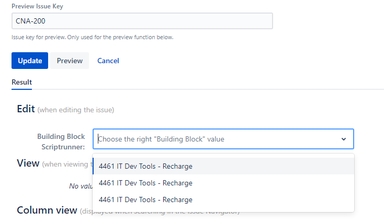384x223 pixels.
Task: Click the View section heading
Action: click(x=28, y=163)
